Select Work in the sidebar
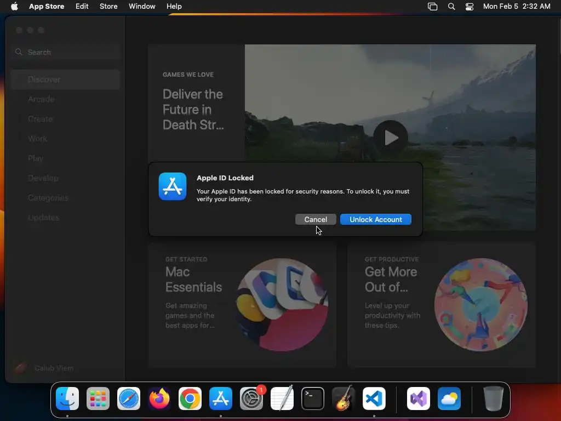Image resolution: width=561 pixels, height=421 pixels. coord(66,139)
